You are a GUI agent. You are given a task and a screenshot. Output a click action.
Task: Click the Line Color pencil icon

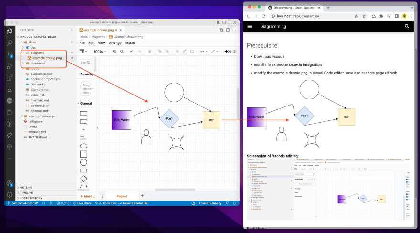185,52
